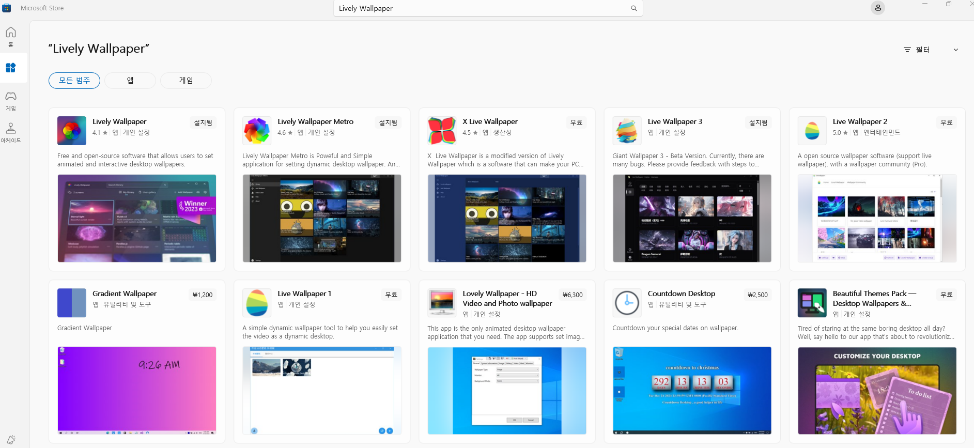Screen dimensions: 974x448
Task: Select the 게임 category tab
Action: (186, 81)
